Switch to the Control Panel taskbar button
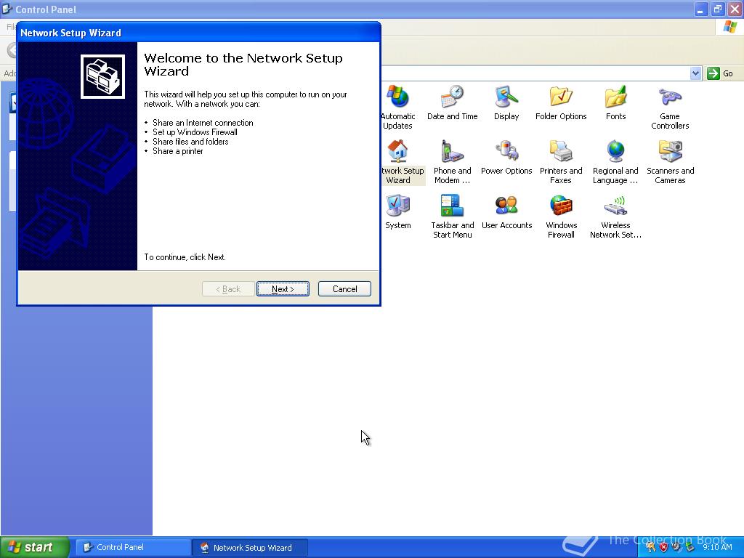The image size is (744, 558). (x=132, y=547)
